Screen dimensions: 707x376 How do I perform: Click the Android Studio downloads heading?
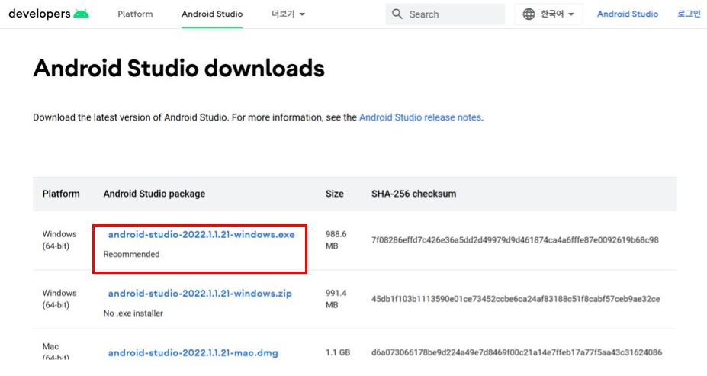click(178, 69)
